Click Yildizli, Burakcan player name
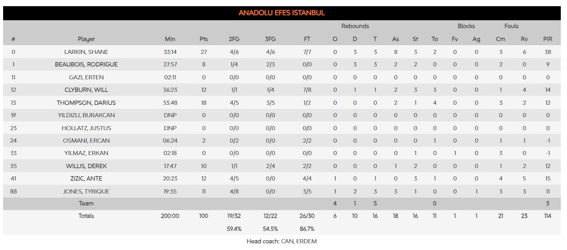 click(x=86, y=115)
